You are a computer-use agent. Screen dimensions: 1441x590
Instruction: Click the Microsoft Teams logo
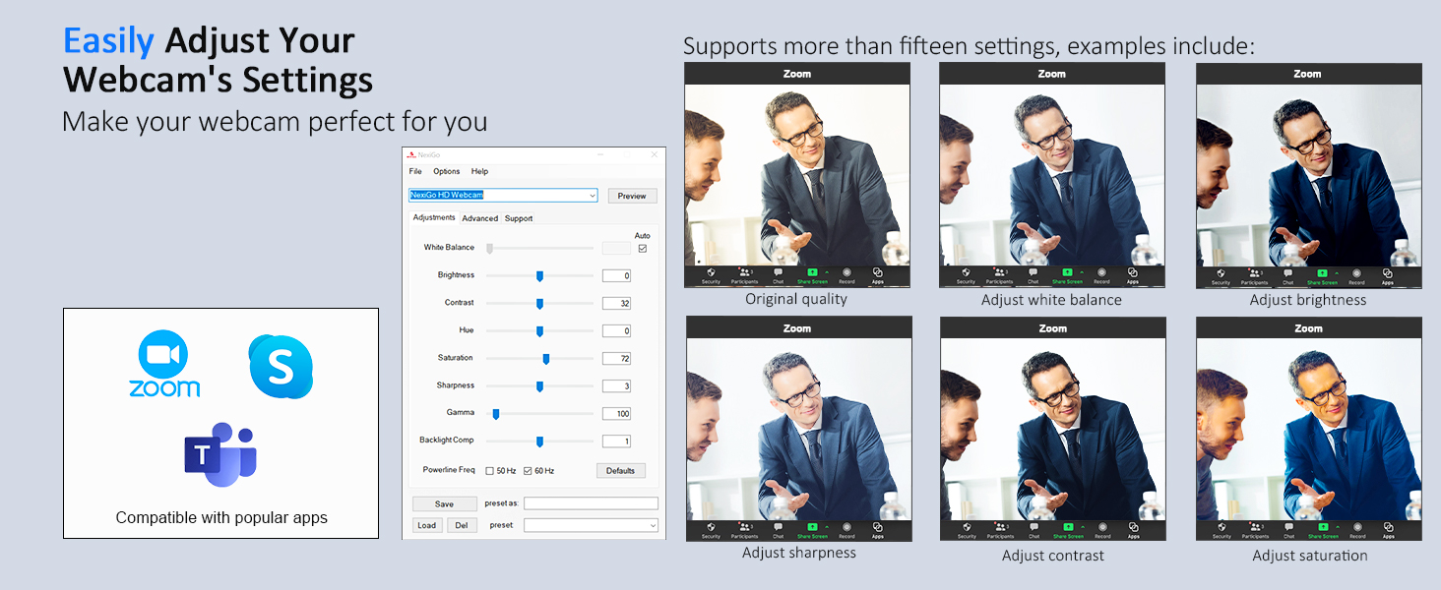(x=220, y=455)
